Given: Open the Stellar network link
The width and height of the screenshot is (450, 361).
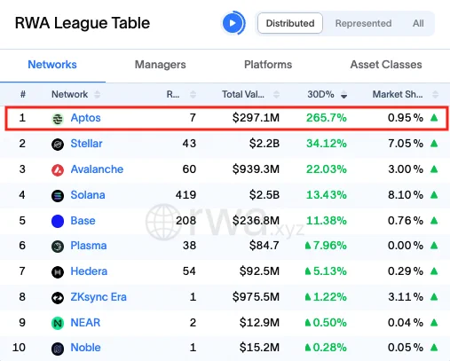Looking at the screenshot, I should (86, 144).
